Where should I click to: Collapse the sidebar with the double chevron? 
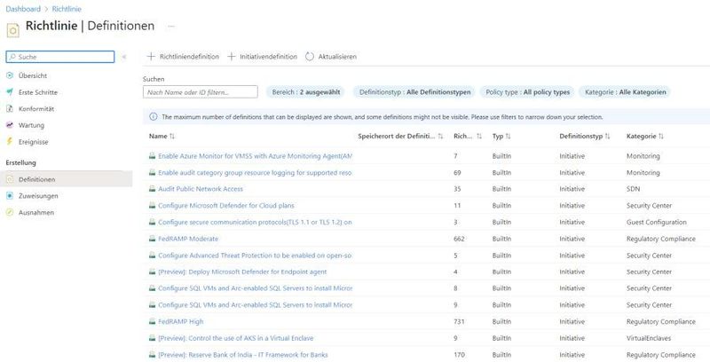[123, 57]
